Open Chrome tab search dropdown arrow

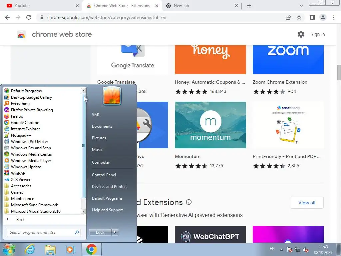click(301, 6)
